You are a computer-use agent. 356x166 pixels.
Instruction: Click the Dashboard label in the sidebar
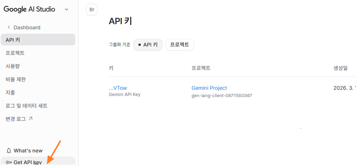point(27,27)
